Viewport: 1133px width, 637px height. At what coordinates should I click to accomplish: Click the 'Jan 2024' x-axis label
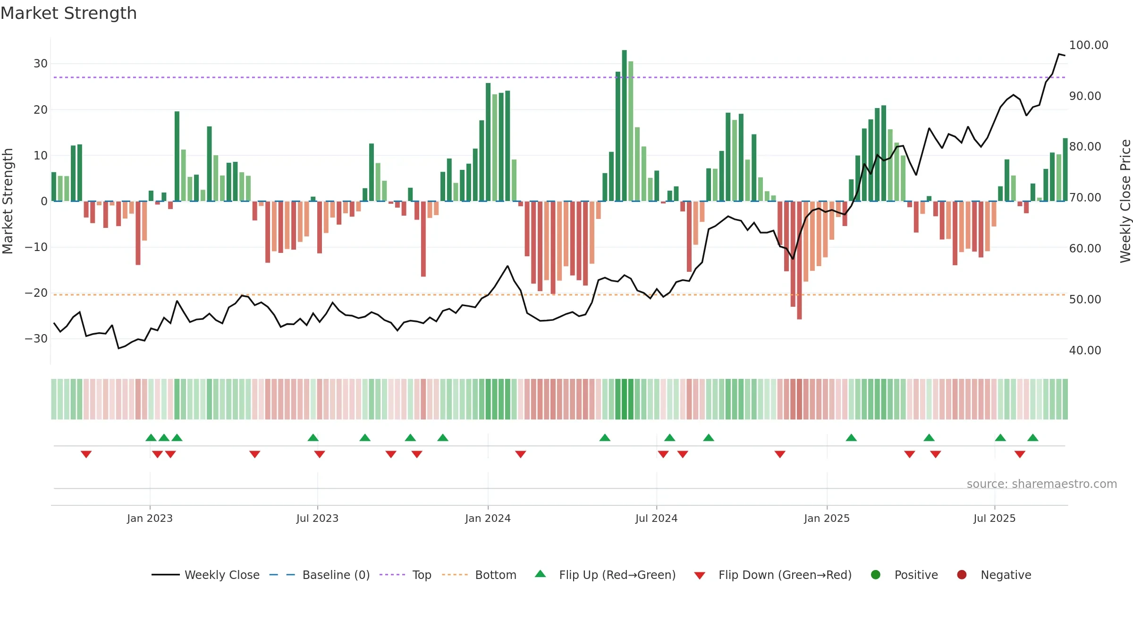click(x=488, y=518)
